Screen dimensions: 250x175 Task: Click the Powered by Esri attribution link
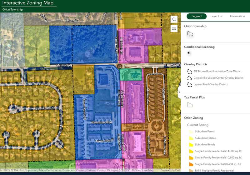click(x=170, y=170)
